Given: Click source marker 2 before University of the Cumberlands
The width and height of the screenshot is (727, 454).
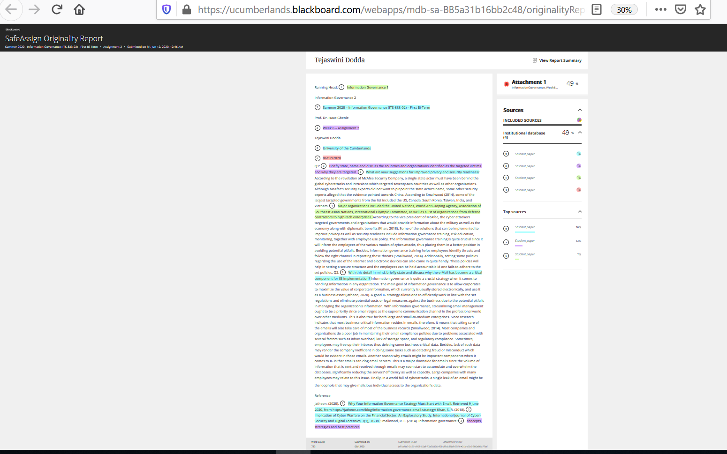Looking at the screenshot, I should pos(318,148).
